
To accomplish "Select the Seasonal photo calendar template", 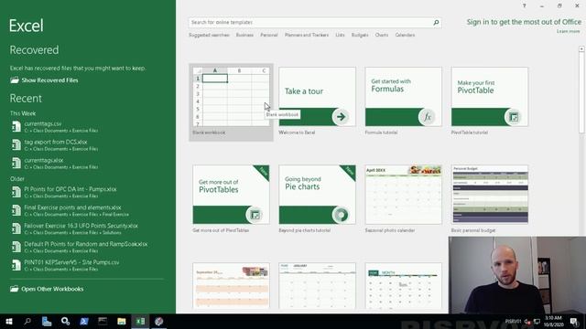I will [x=403, y=195].
